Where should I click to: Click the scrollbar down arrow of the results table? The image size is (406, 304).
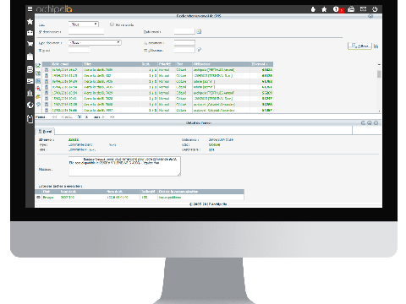[379, 111]
